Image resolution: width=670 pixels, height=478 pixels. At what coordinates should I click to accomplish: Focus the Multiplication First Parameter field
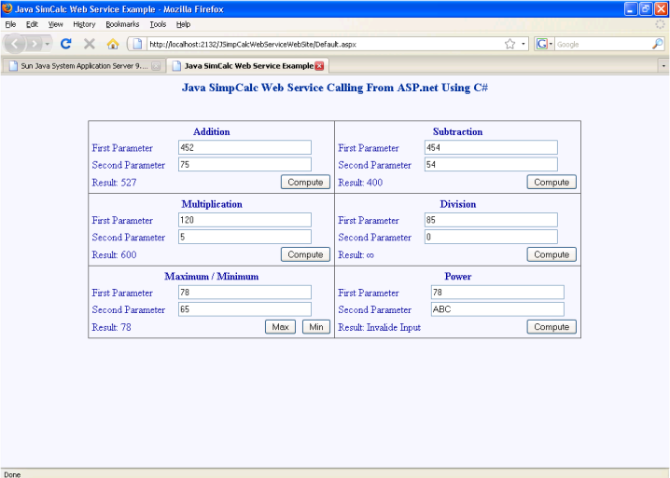[x=244, y=220]
